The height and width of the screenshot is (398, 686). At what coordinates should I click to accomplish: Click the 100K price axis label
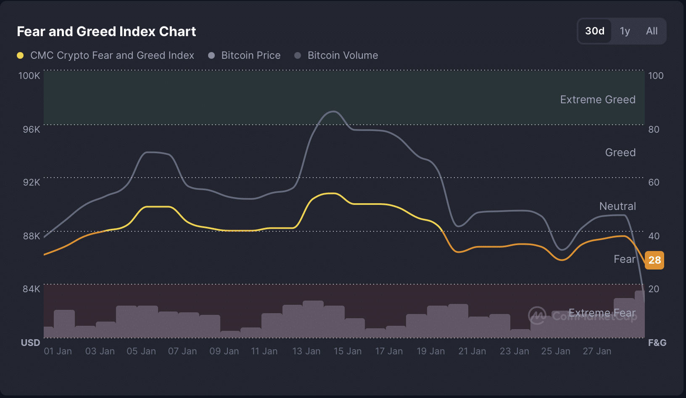point(29,76)
